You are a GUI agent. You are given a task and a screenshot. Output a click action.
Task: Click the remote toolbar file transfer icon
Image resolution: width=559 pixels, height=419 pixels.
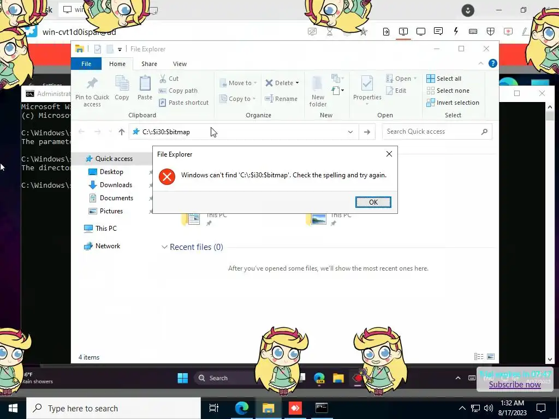[386, 32]
